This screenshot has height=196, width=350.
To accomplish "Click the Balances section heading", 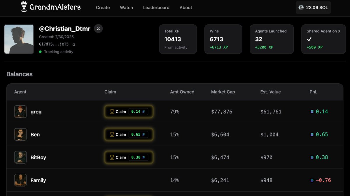I will click(x=20, y=74).
